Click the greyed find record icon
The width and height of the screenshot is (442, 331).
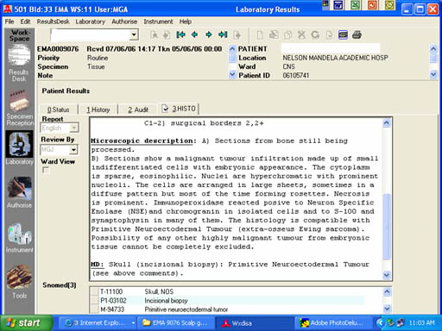coord(154,35)
